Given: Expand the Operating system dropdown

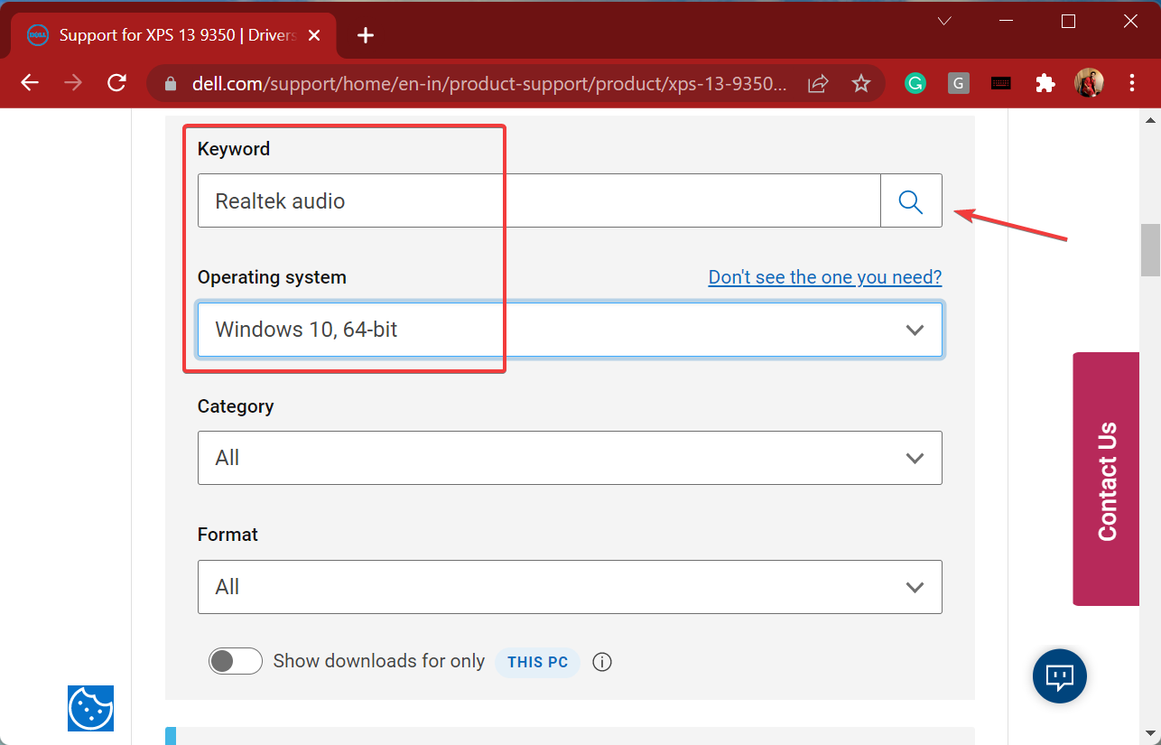Looking at the screenshot, I should coord(570,330).
